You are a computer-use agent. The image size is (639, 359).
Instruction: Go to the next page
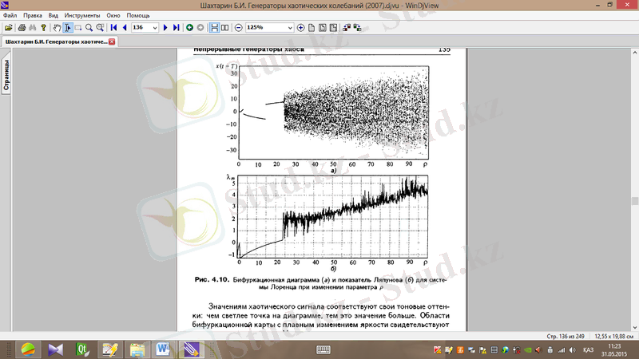pos(165,27)
